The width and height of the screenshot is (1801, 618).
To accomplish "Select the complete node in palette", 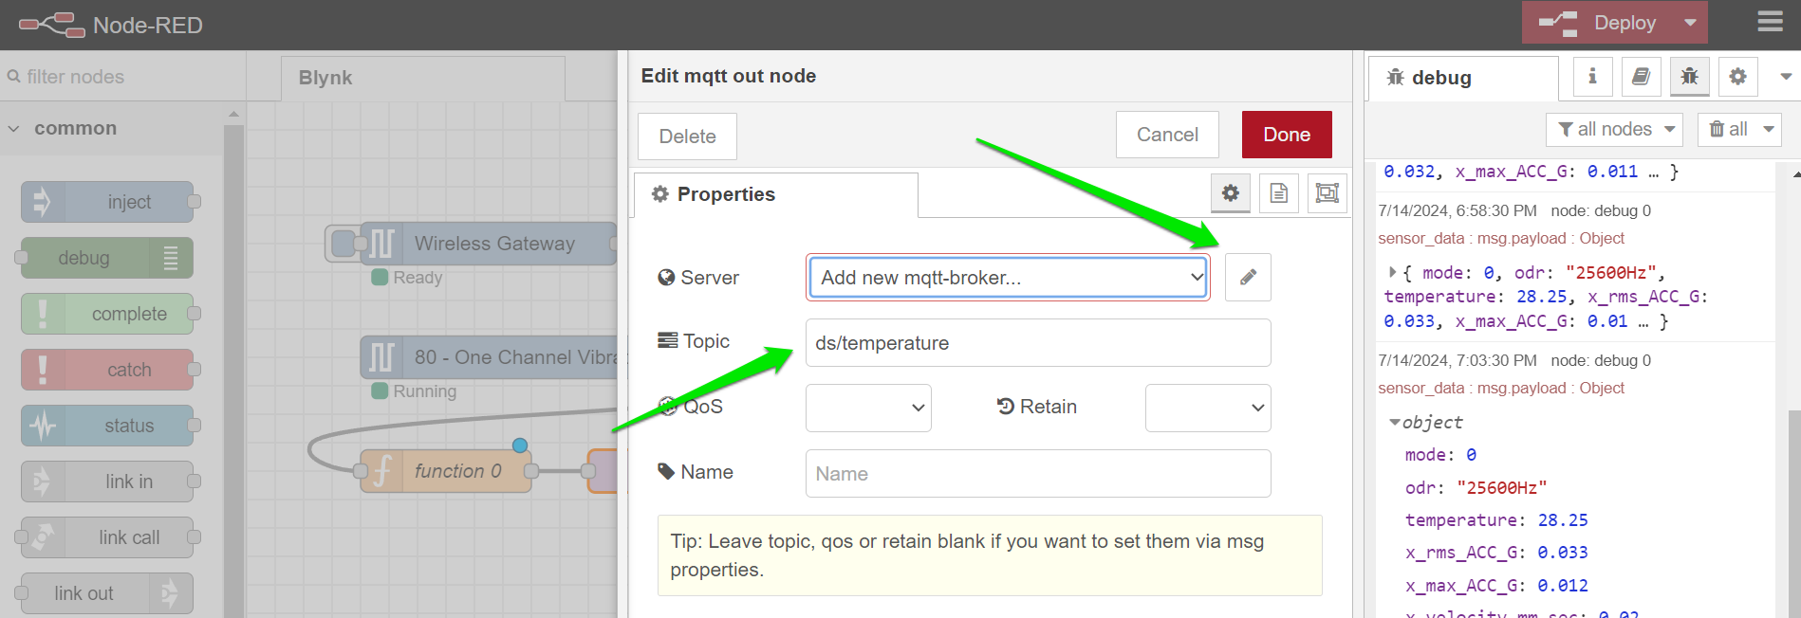I will click(x=107, y=314).
